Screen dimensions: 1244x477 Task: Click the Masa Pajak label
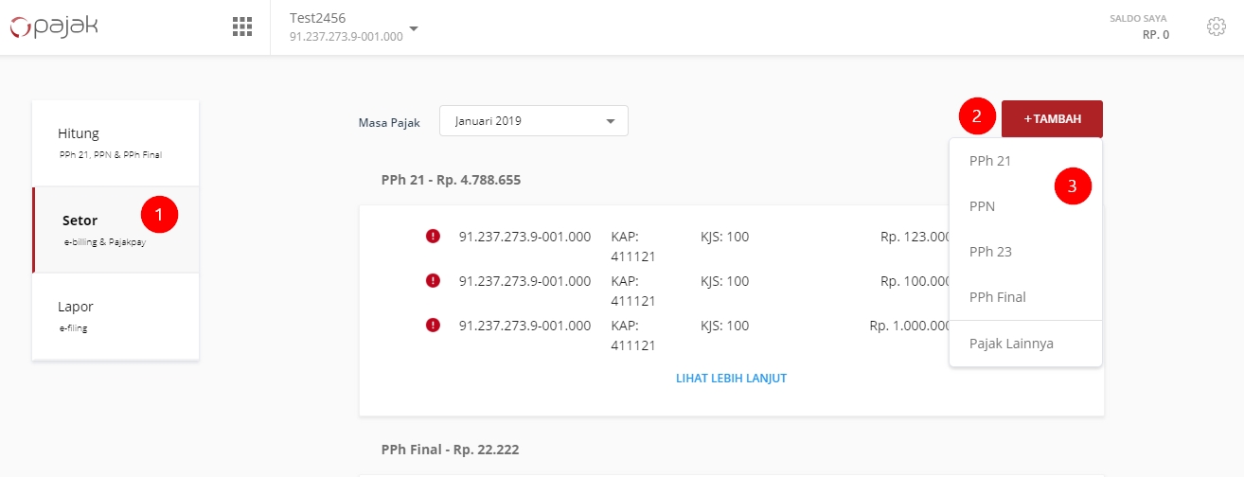click(389, 123)
